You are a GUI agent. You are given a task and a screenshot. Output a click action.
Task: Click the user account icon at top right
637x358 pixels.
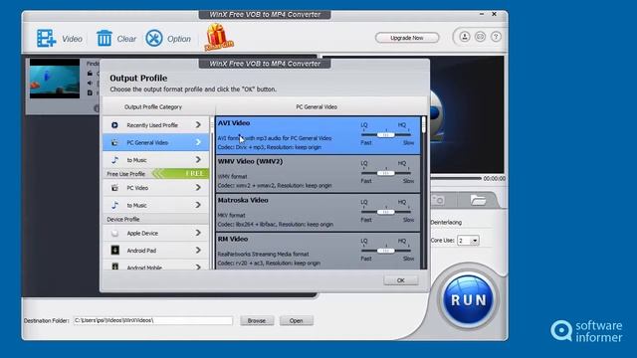point(465,37)
